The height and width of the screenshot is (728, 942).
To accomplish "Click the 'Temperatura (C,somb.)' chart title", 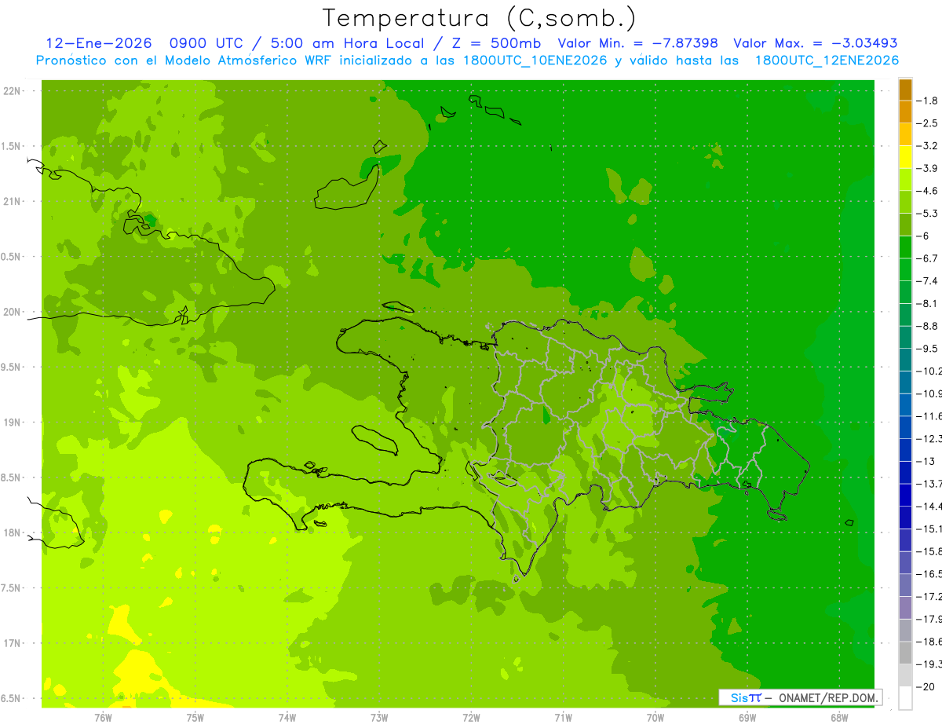I will tap(480, 18).
